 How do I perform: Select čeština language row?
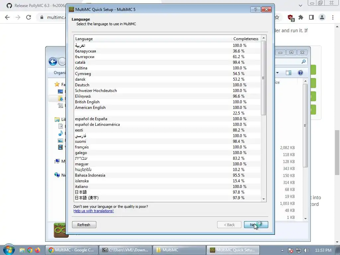pos(167,68)
